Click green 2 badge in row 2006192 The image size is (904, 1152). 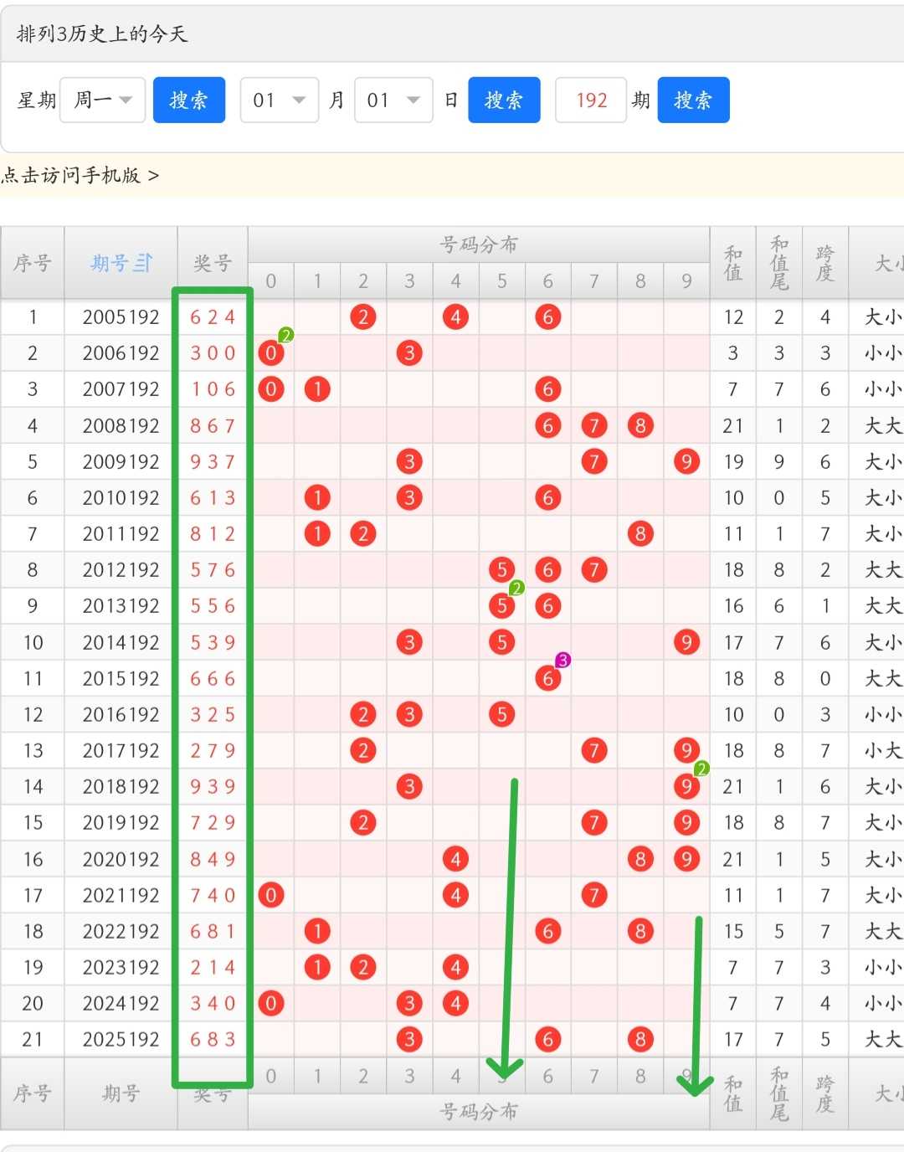[x=286, y=335]
